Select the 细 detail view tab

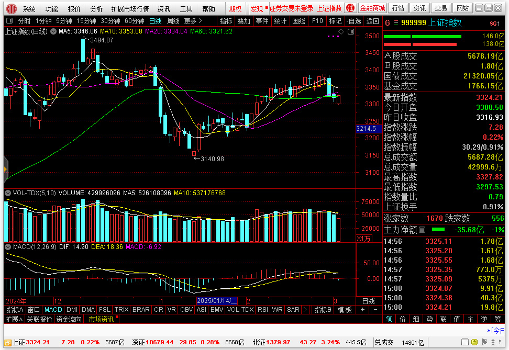coord(416,319)
